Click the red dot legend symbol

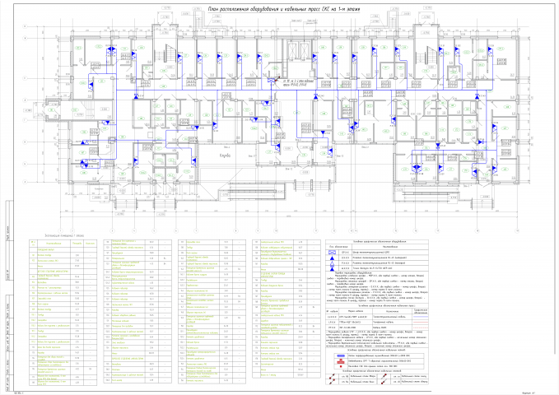pos(341,366)
